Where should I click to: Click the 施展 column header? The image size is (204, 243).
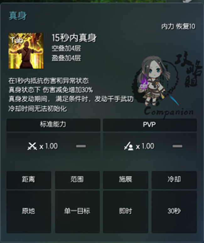click(126, 180)
